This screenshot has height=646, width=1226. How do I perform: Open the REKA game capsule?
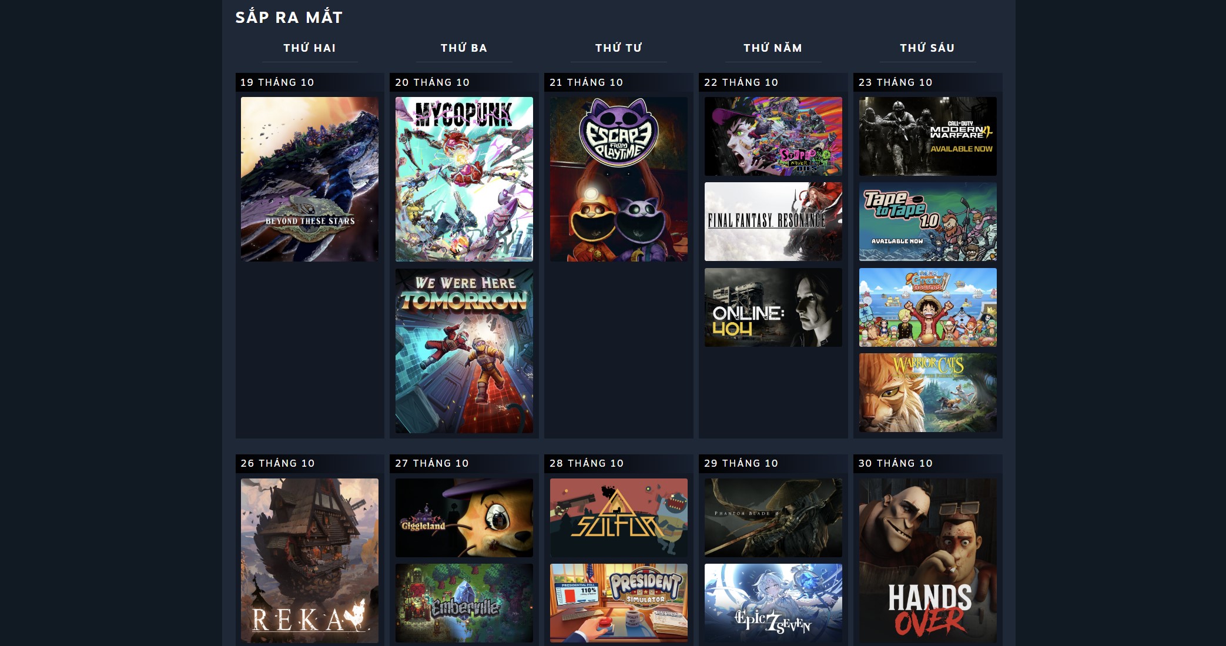click(310, 561)
